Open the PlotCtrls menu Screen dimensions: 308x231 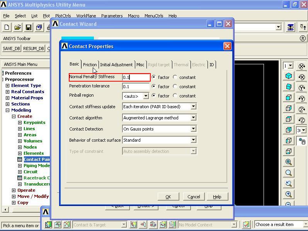(63, 16)
